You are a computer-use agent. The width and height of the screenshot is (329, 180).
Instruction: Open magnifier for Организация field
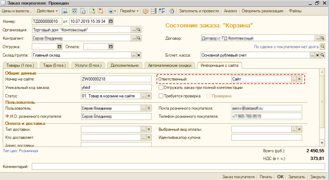[139, 30]
